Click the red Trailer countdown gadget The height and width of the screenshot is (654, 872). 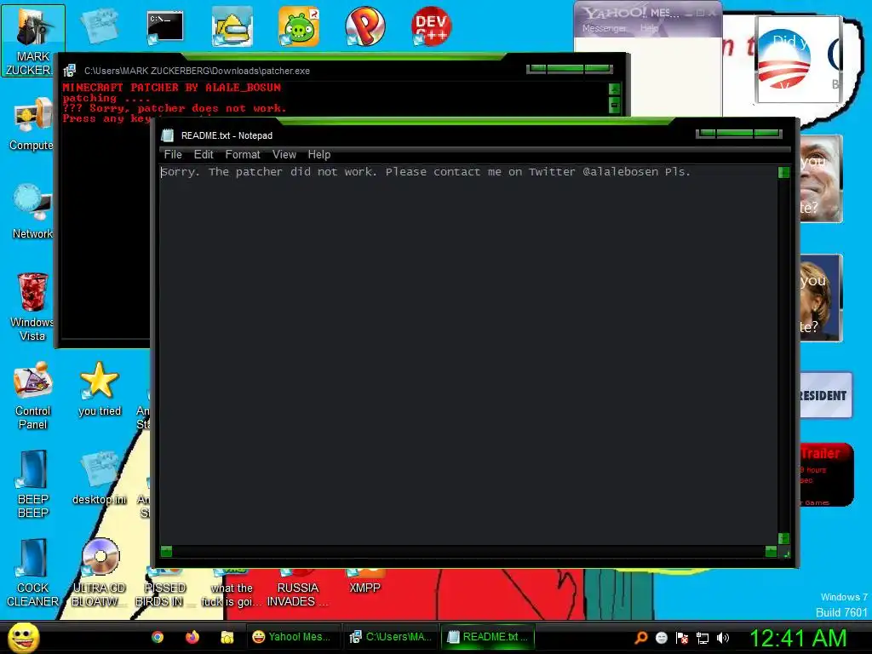point(826,474)
